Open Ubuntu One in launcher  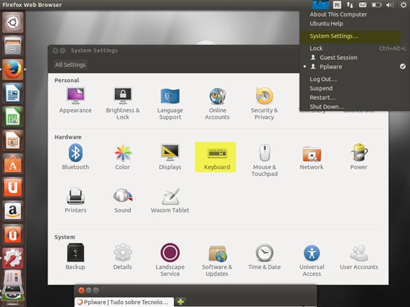coord(12,187)
